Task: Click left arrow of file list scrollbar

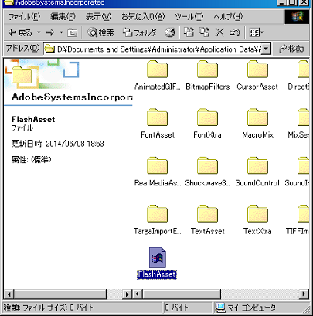Action: click(x=138, y=294)
